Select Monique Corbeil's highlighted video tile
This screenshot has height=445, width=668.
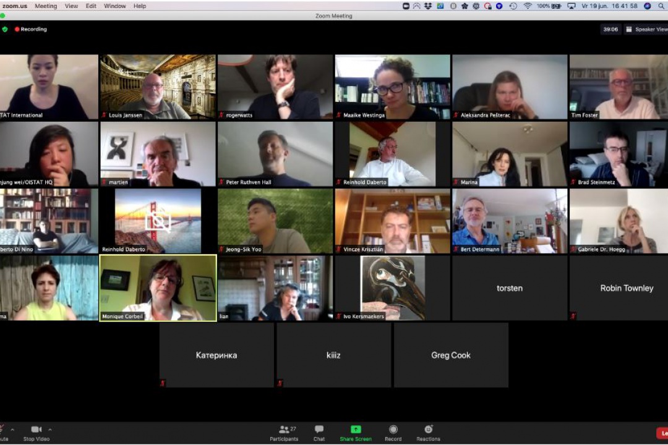pyautogui.click(x=158, y=288)
